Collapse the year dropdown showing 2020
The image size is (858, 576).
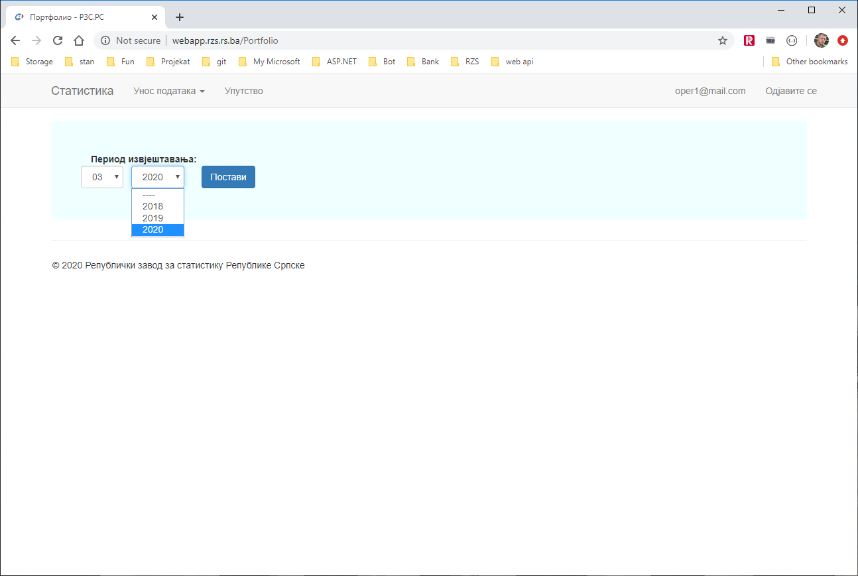(158, 177)
